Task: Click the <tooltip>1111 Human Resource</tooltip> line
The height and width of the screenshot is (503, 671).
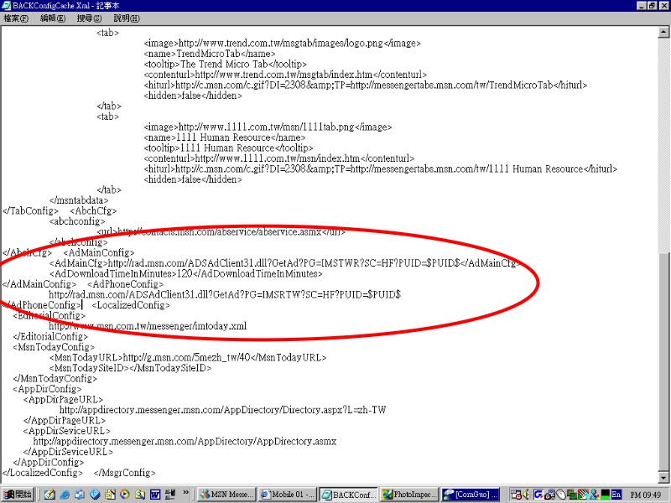Action: pos(228,148)
